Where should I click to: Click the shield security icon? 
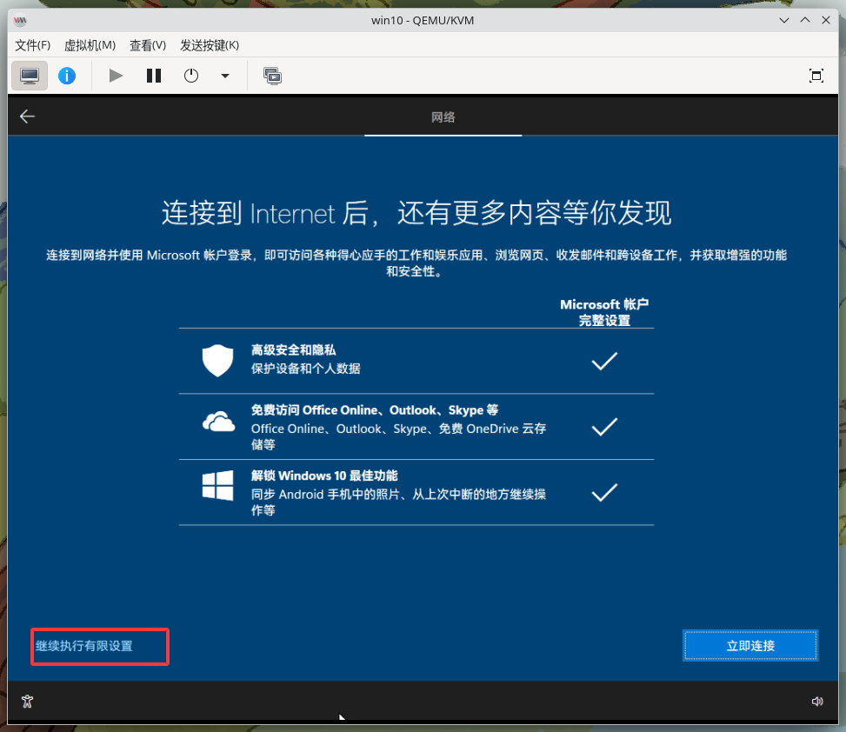click(217, 360)
